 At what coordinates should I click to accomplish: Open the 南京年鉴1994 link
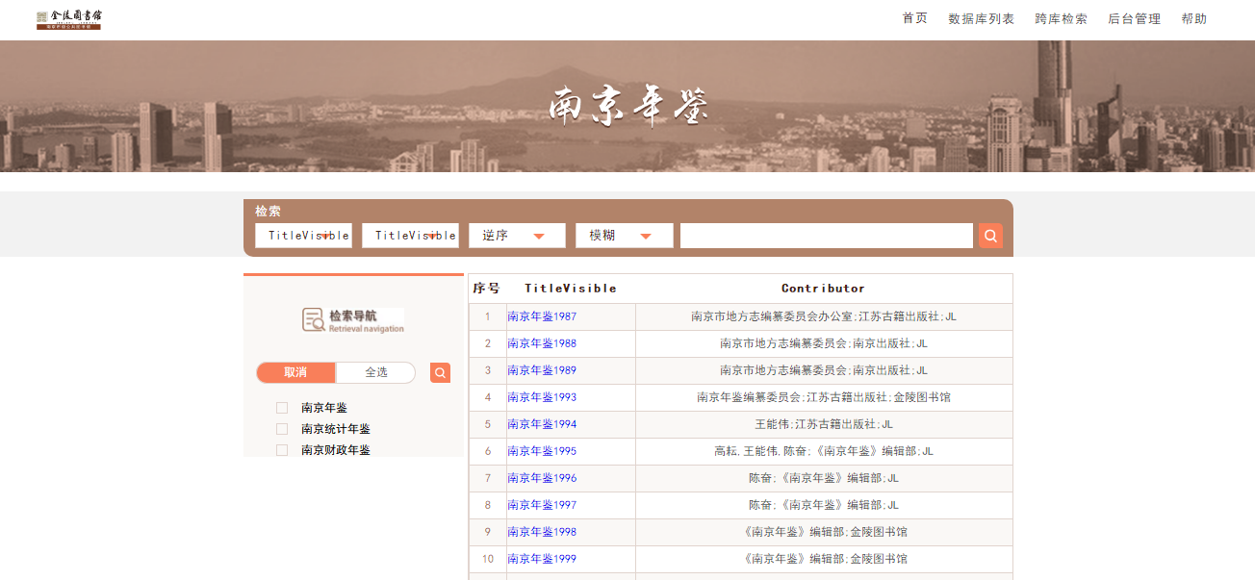tap(542, 424)
